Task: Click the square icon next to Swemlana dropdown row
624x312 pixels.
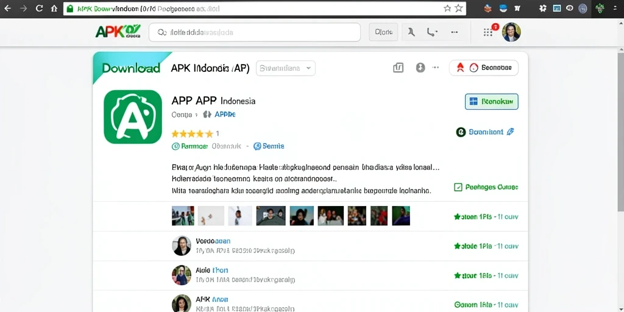Action: [399, 68]
